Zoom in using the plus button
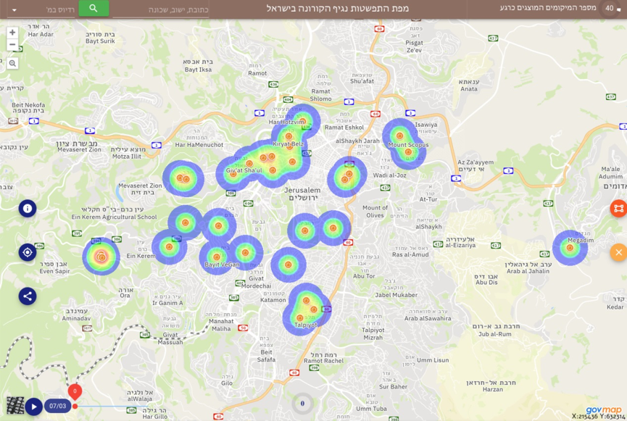This screenshot has width=627, height=421. point(12,33)
